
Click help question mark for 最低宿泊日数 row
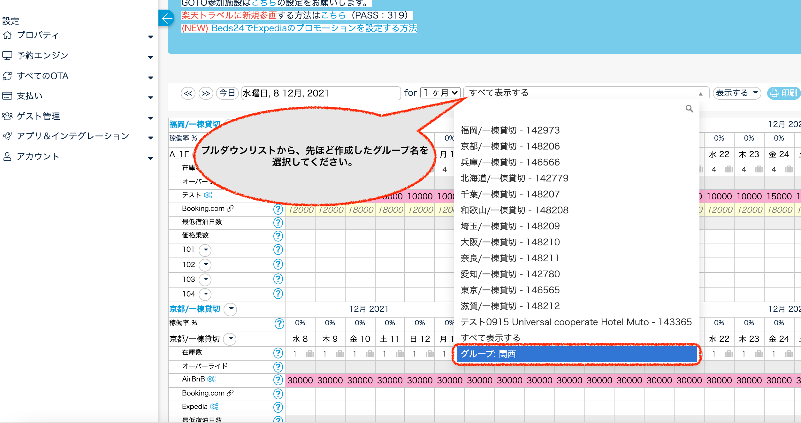[278, 222]
